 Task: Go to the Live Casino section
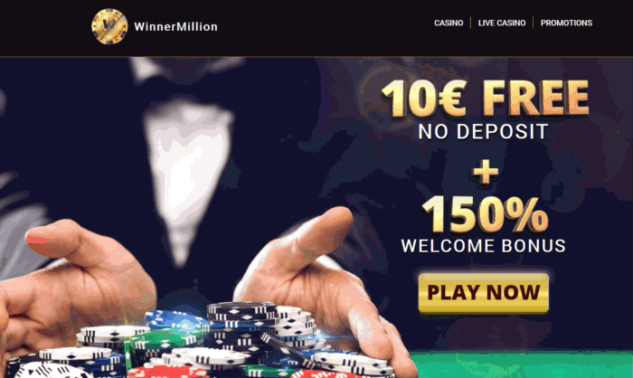point(502,23)
